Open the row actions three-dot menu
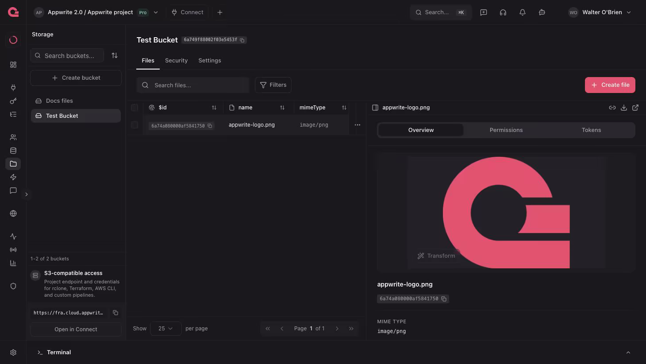The width and height of the screenshot is (646, 364). [x=358, y=125]
